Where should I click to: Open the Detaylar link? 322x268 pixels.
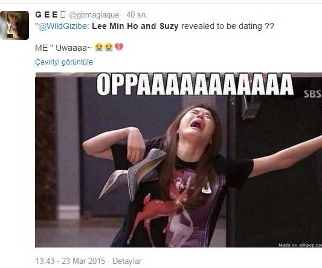click(127, 261)
